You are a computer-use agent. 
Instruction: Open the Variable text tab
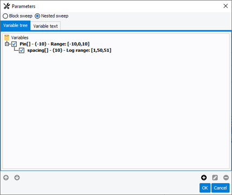coord(45,26)
